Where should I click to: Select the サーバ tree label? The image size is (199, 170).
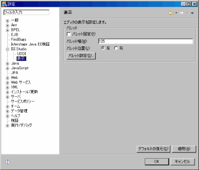[16, 97]
